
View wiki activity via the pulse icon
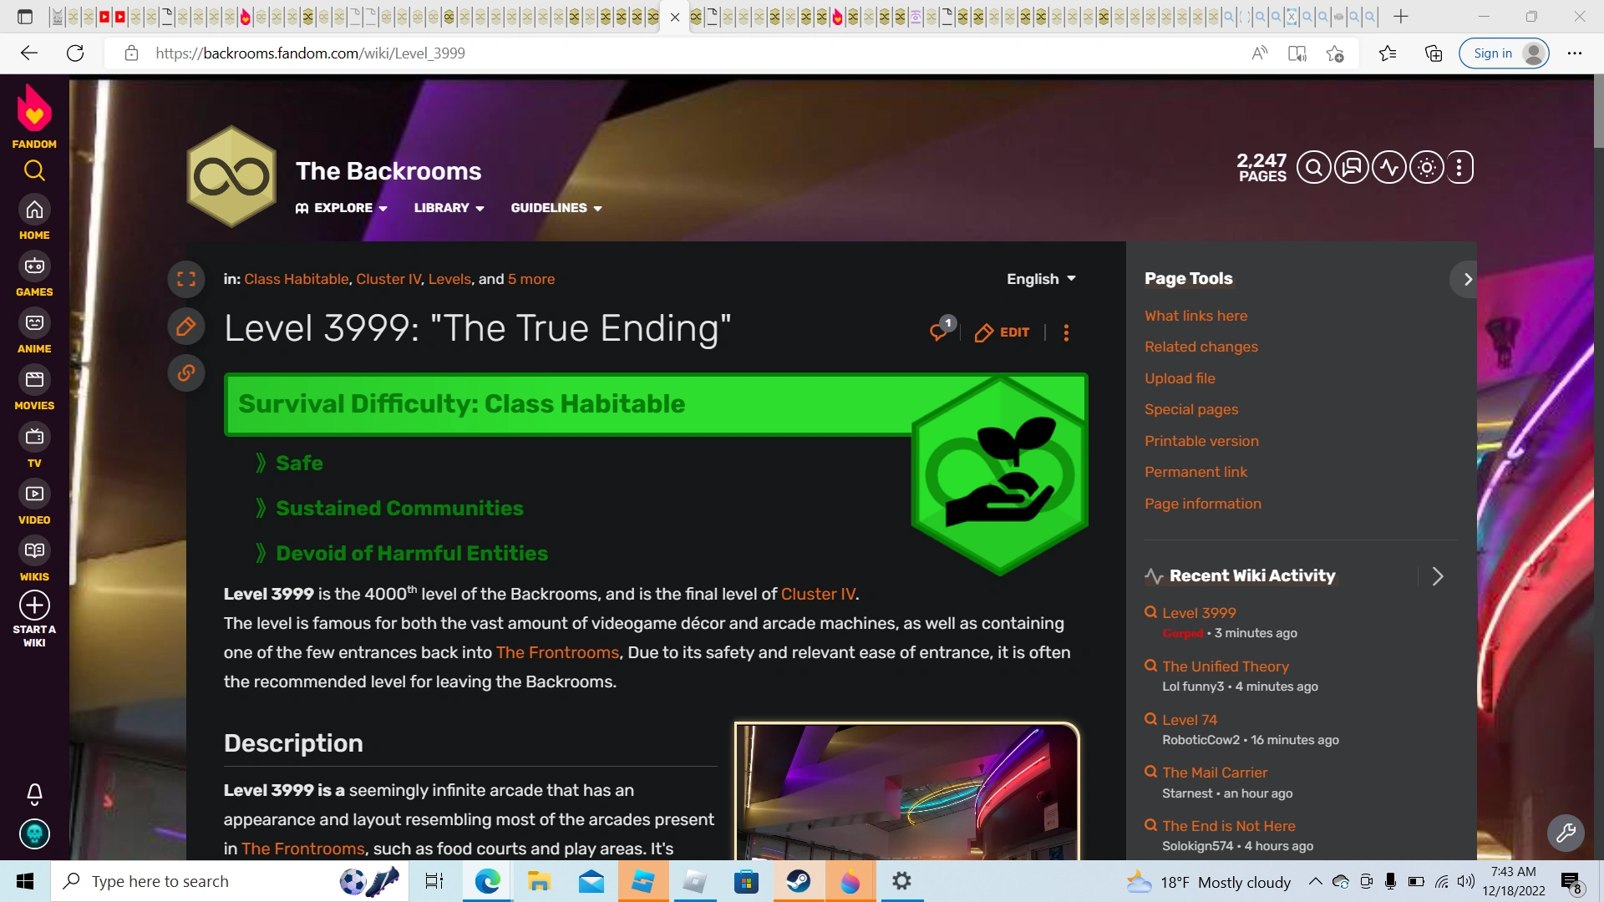tap(1388, 167)
